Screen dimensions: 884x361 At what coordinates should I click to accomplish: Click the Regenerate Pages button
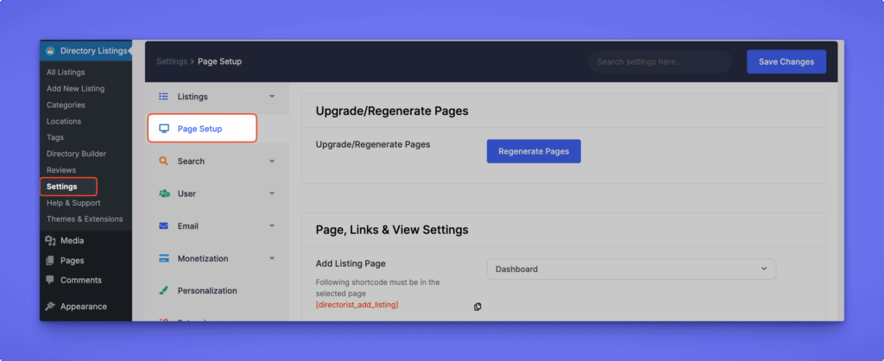tap(534, 151)
